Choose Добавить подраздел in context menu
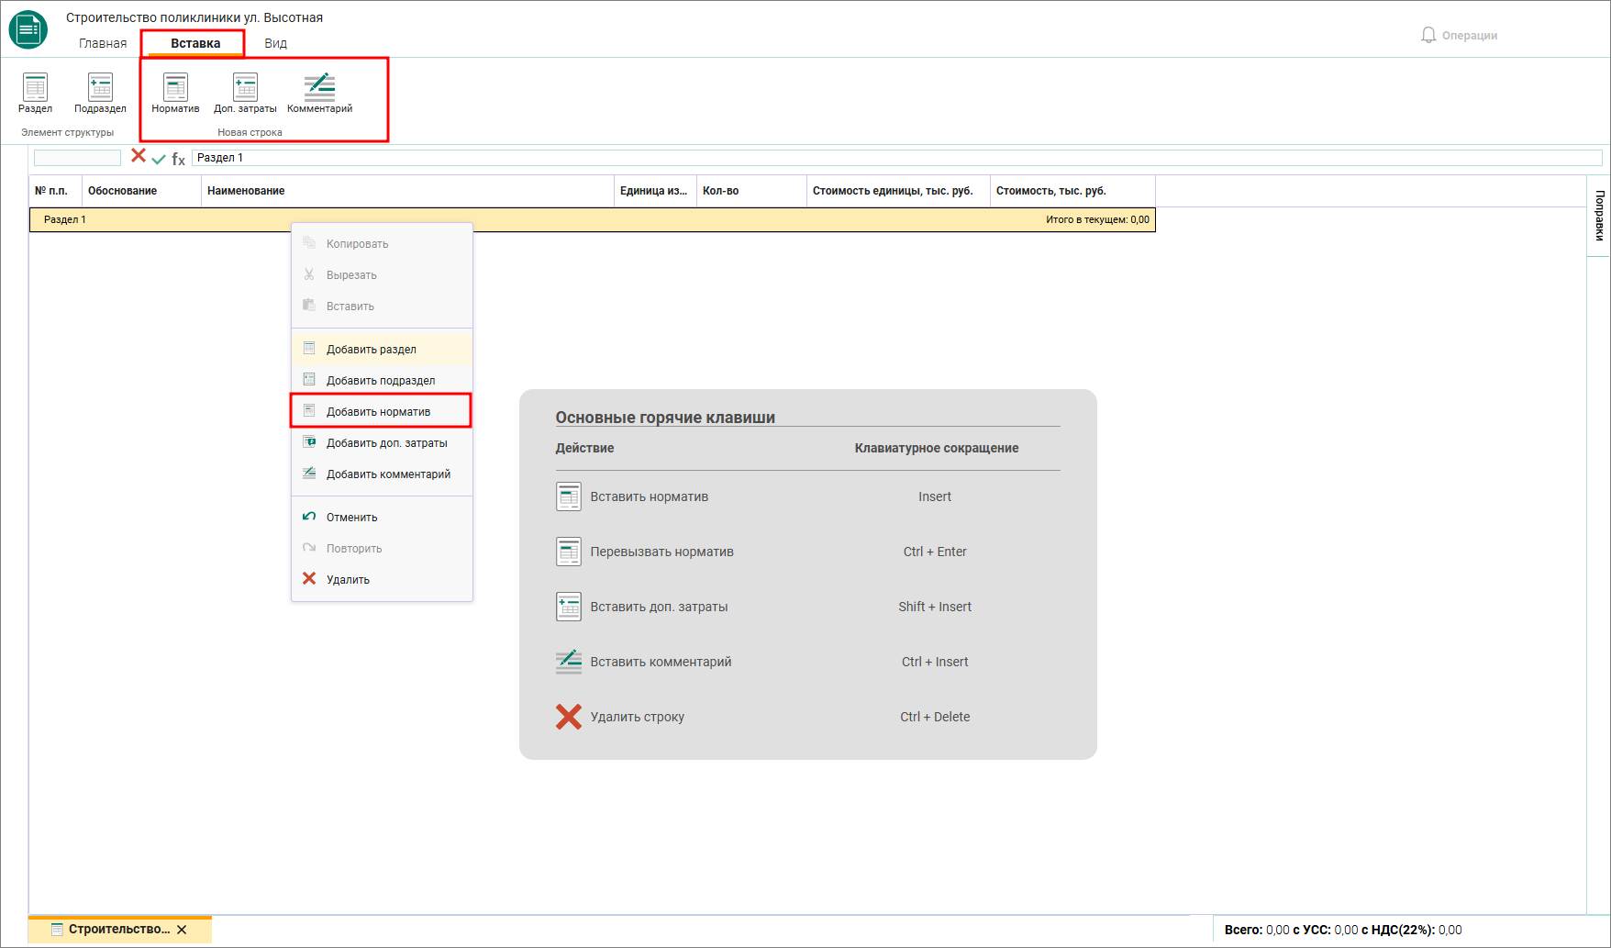The height and width of the screenshot is (948, 1611). coord(382,380)
